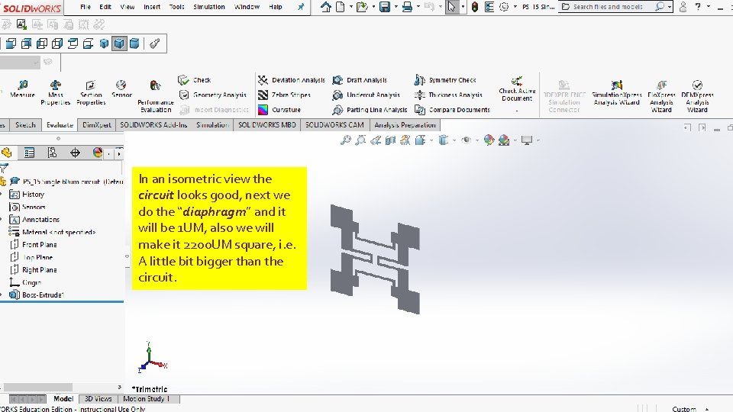This screenshot has width=733, height=412.
Task: Open the Measure tool
Action: coord(22,89)
